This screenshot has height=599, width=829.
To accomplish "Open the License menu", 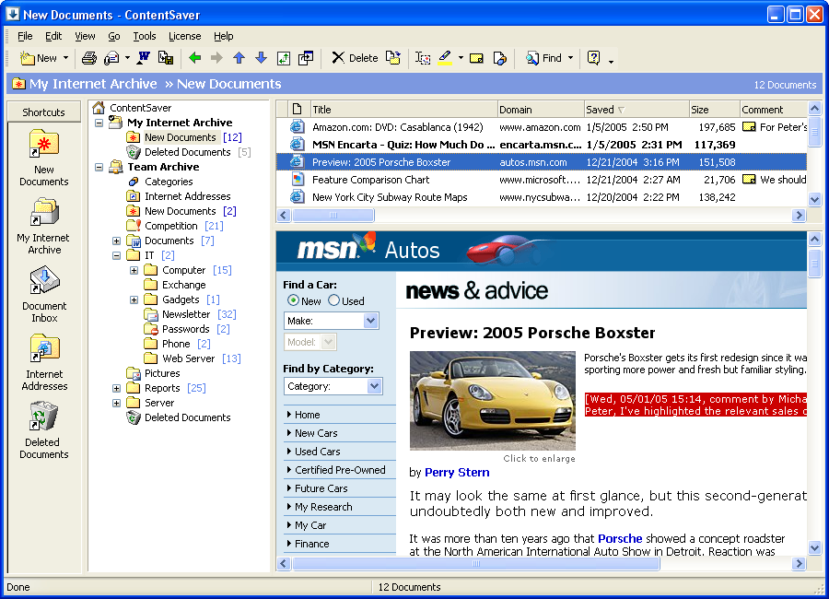I will pyautogui.click(x=184, y=36).
